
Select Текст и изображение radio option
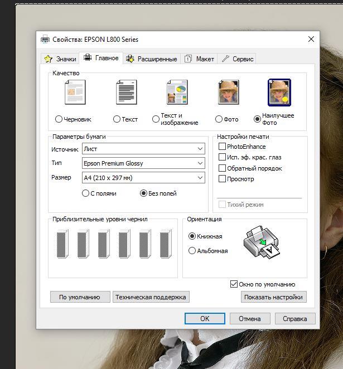(x=156, y=119)
